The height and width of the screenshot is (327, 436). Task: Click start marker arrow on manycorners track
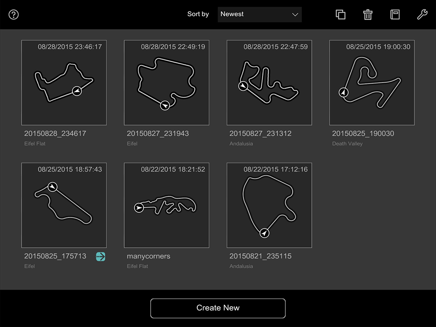[139, 208]
